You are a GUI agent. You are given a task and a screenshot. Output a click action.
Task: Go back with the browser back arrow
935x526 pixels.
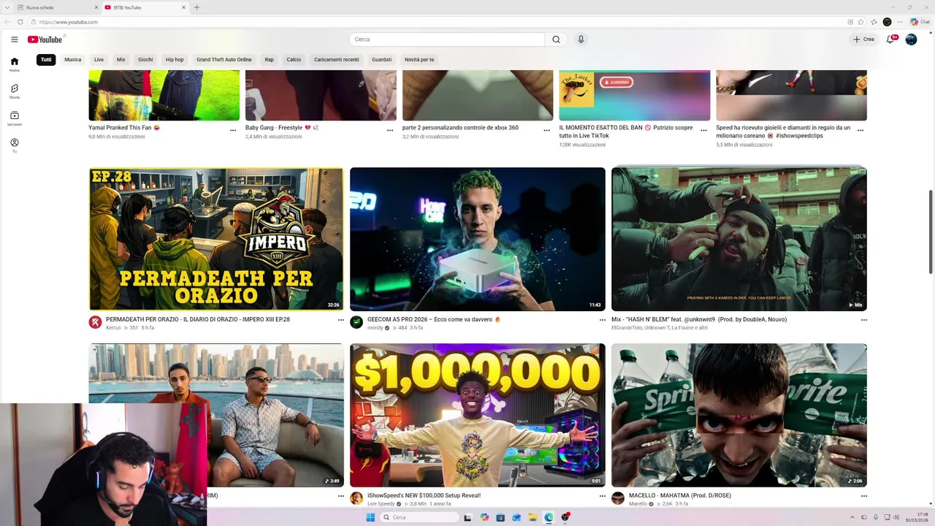[7, 22]
